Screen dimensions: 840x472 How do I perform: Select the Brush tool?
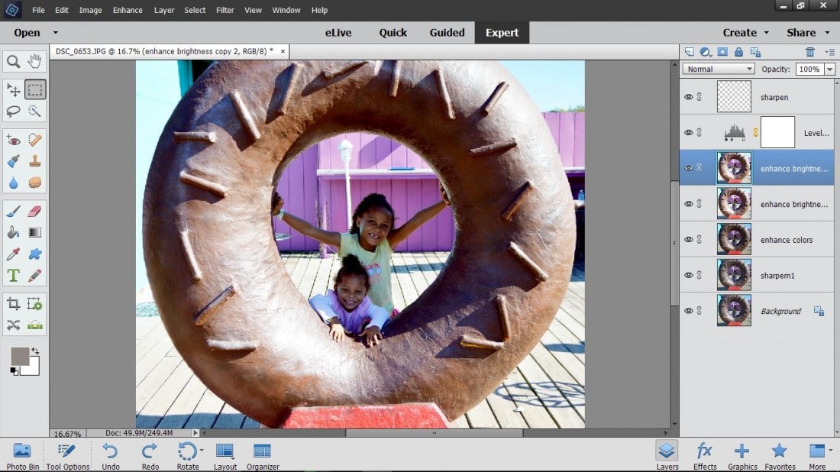[x=14, y=211]
